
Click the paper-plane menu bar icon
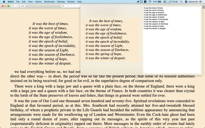pos(138,2)
